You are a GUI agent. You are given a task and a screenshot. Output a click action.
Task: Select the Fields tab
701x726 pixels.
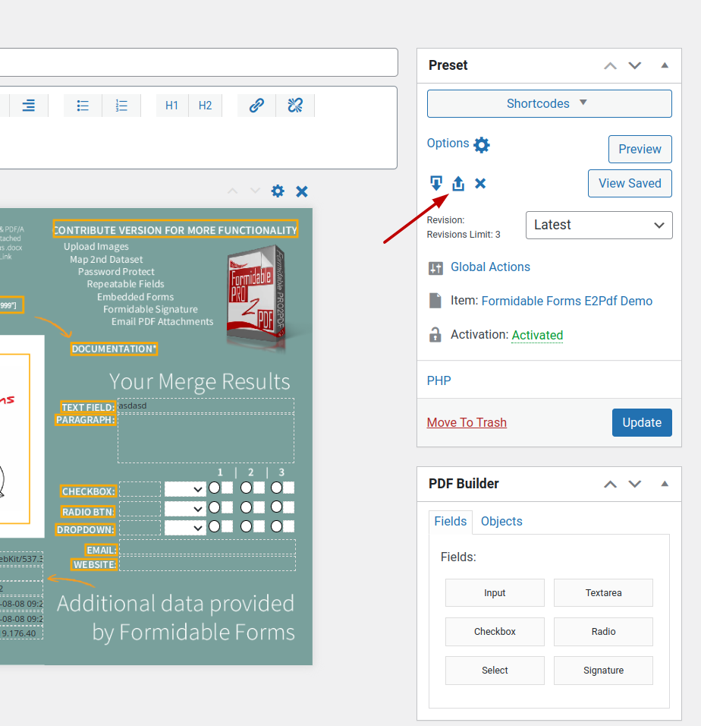[x=450, y=521]
